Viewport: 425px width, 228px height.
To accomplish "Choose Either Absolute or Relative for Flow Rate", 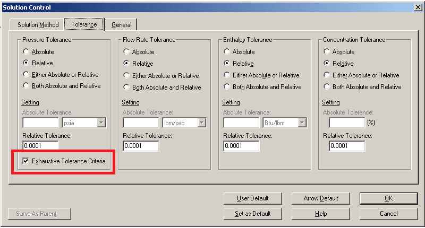I will pos(161,75).
